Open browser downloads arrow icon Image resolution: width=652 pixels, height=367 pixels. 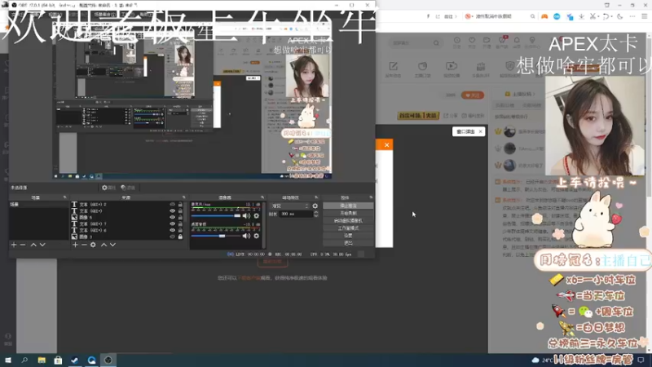pos(581,16)
